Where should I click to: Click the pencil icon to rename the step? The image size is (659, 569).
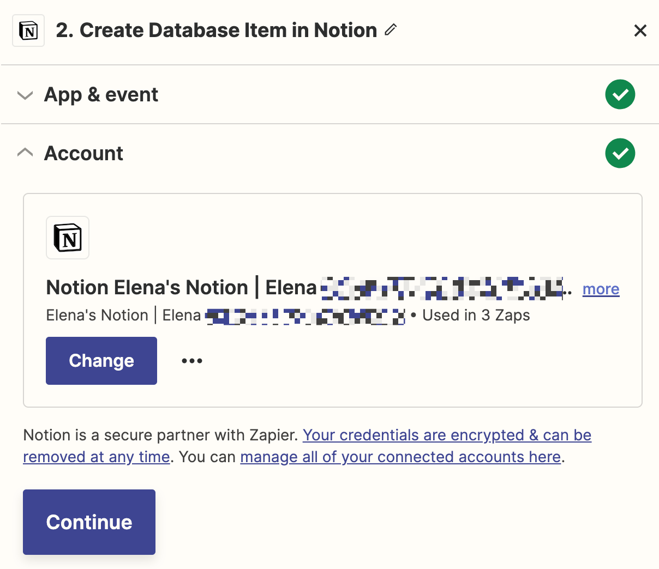point(391,30)
